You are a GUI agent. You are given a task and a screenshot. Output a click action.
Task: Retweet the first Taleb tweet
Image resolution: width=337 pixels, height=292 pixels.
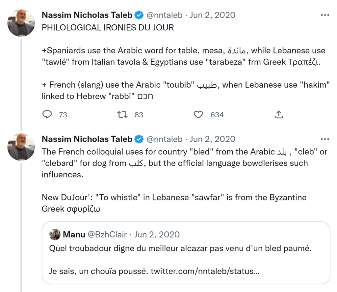coord(122,115)
